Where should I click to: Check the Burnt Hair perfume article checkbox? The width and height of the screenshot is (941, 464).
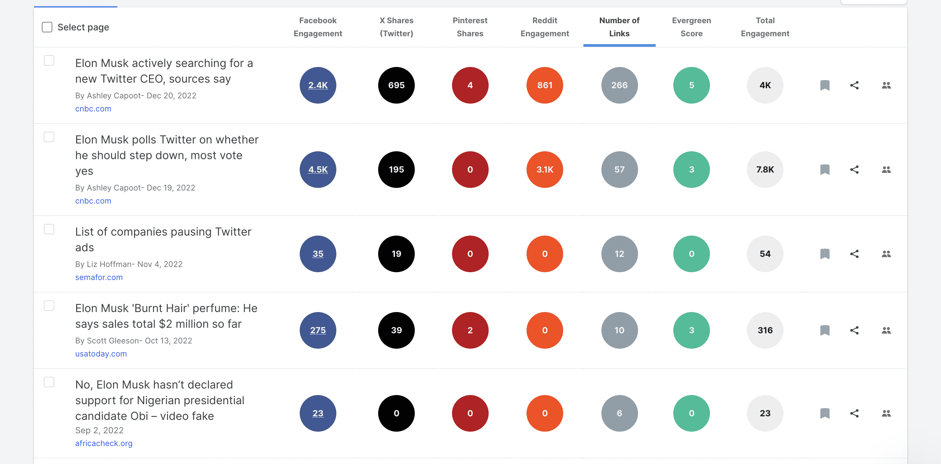(49, 306)
